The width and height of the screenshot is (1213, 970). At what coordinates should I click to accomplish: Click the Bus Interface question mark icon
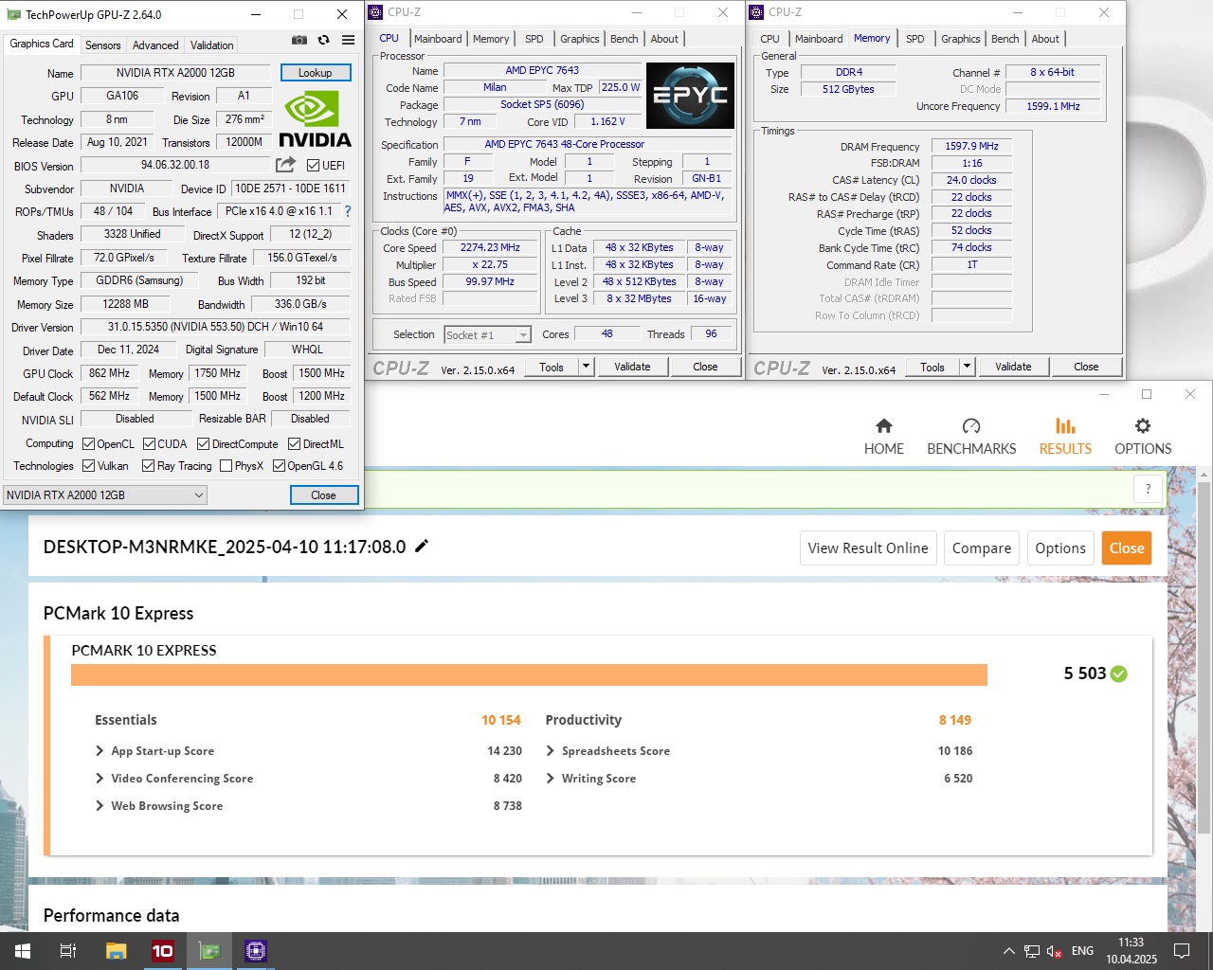click(348, 211)
